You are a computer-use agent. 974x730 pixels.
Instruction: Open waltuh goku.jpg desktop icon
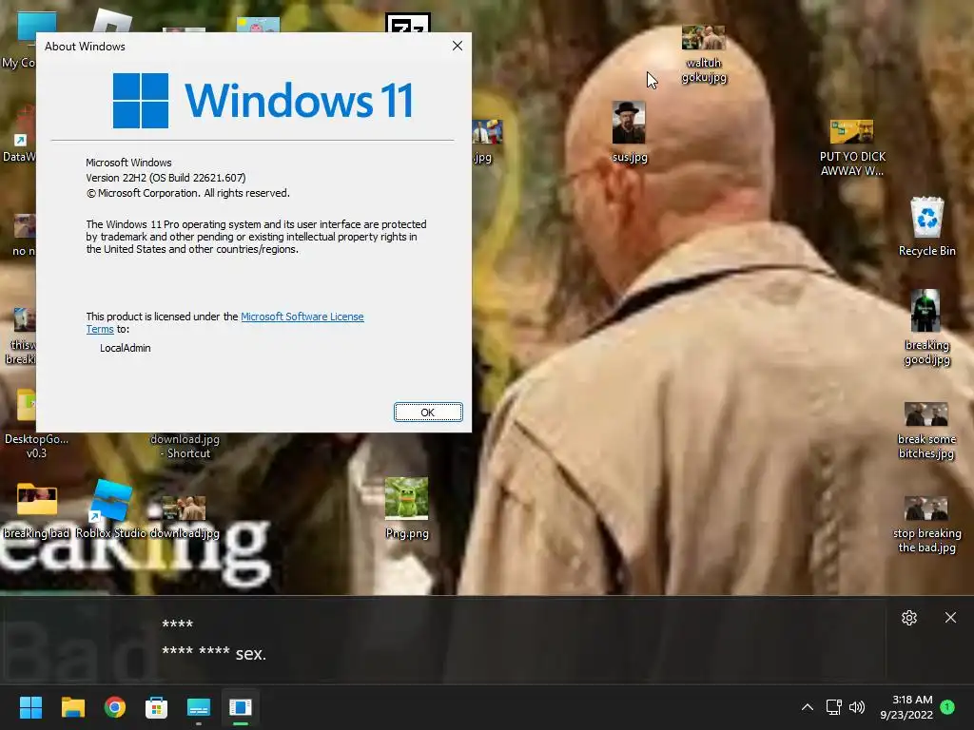coord(703,54)
